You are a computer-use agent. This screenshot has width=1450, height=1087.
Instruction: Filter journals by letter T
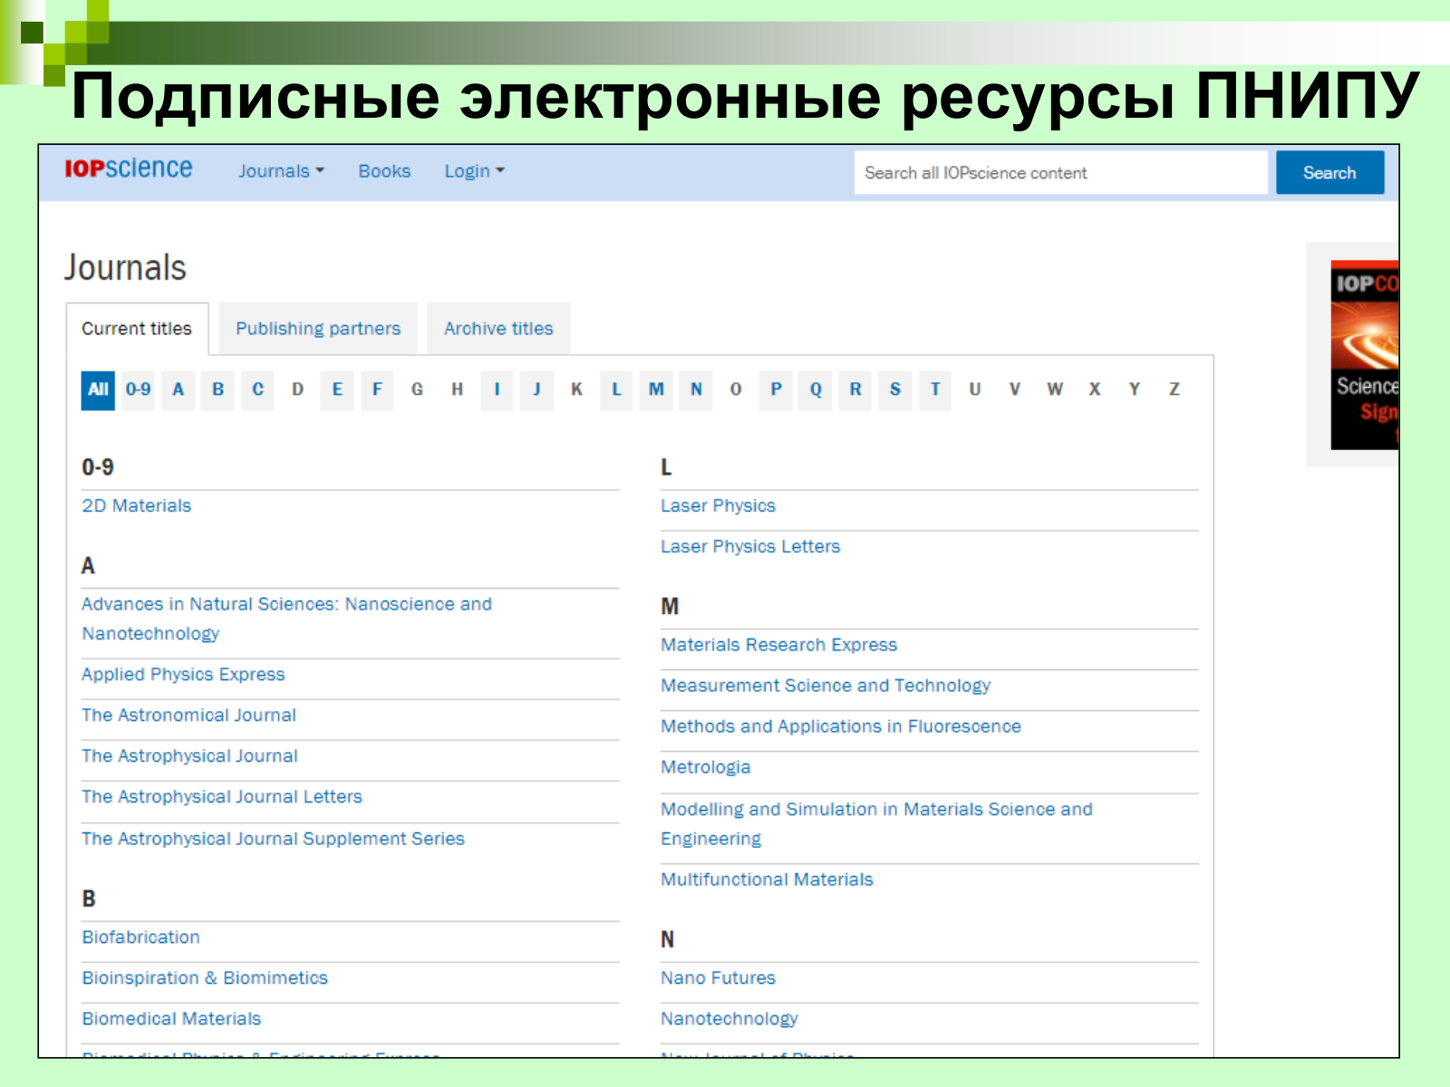[935, 390]
